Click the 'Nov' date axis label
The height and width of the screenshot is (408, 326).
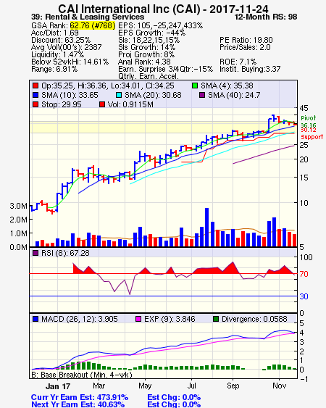click(x=280, y=386)
